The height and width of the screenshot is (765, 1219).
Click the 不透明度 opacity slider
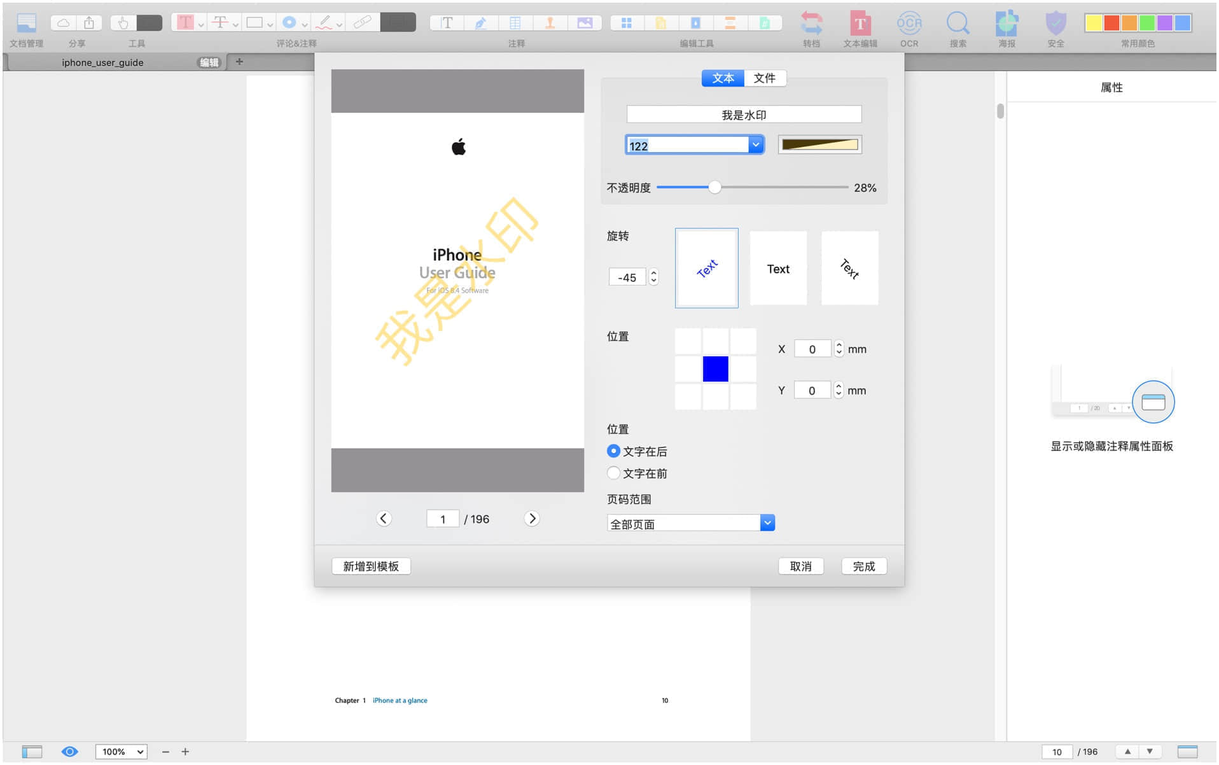tap(752, 187)
